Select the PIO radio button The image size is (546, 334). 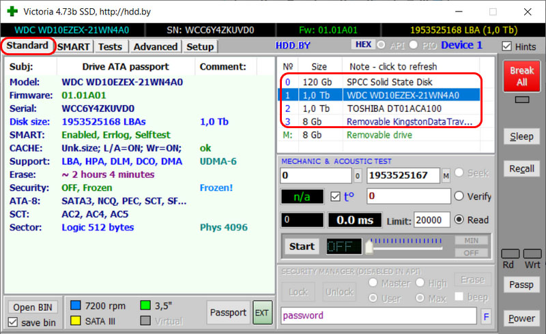click(x=414, y=44)
